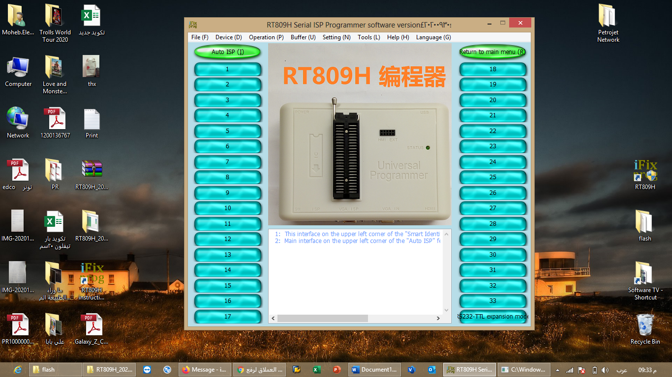
Task: Launch the RT809H iFix shortcut on the desktop
Action: 645,175
